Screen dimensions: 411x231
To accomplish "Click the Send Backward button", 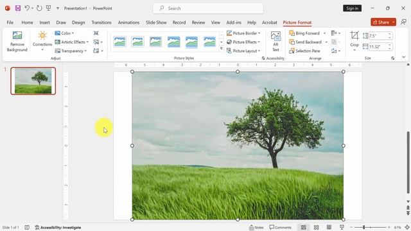I will click(306, 42).
